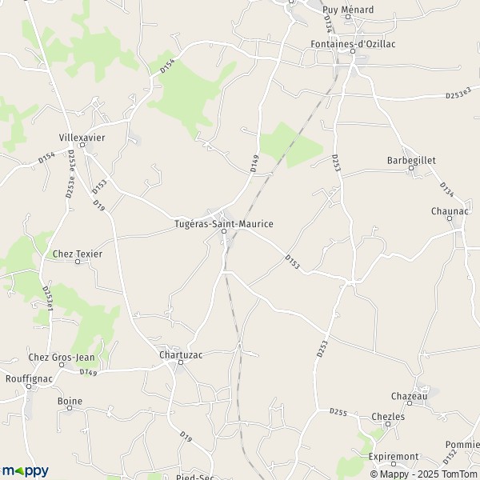Click the Barbegillet hamlet marker
The height and width of the screenshot is (480, 480).
pyautogui.click(x=411, y=168)
